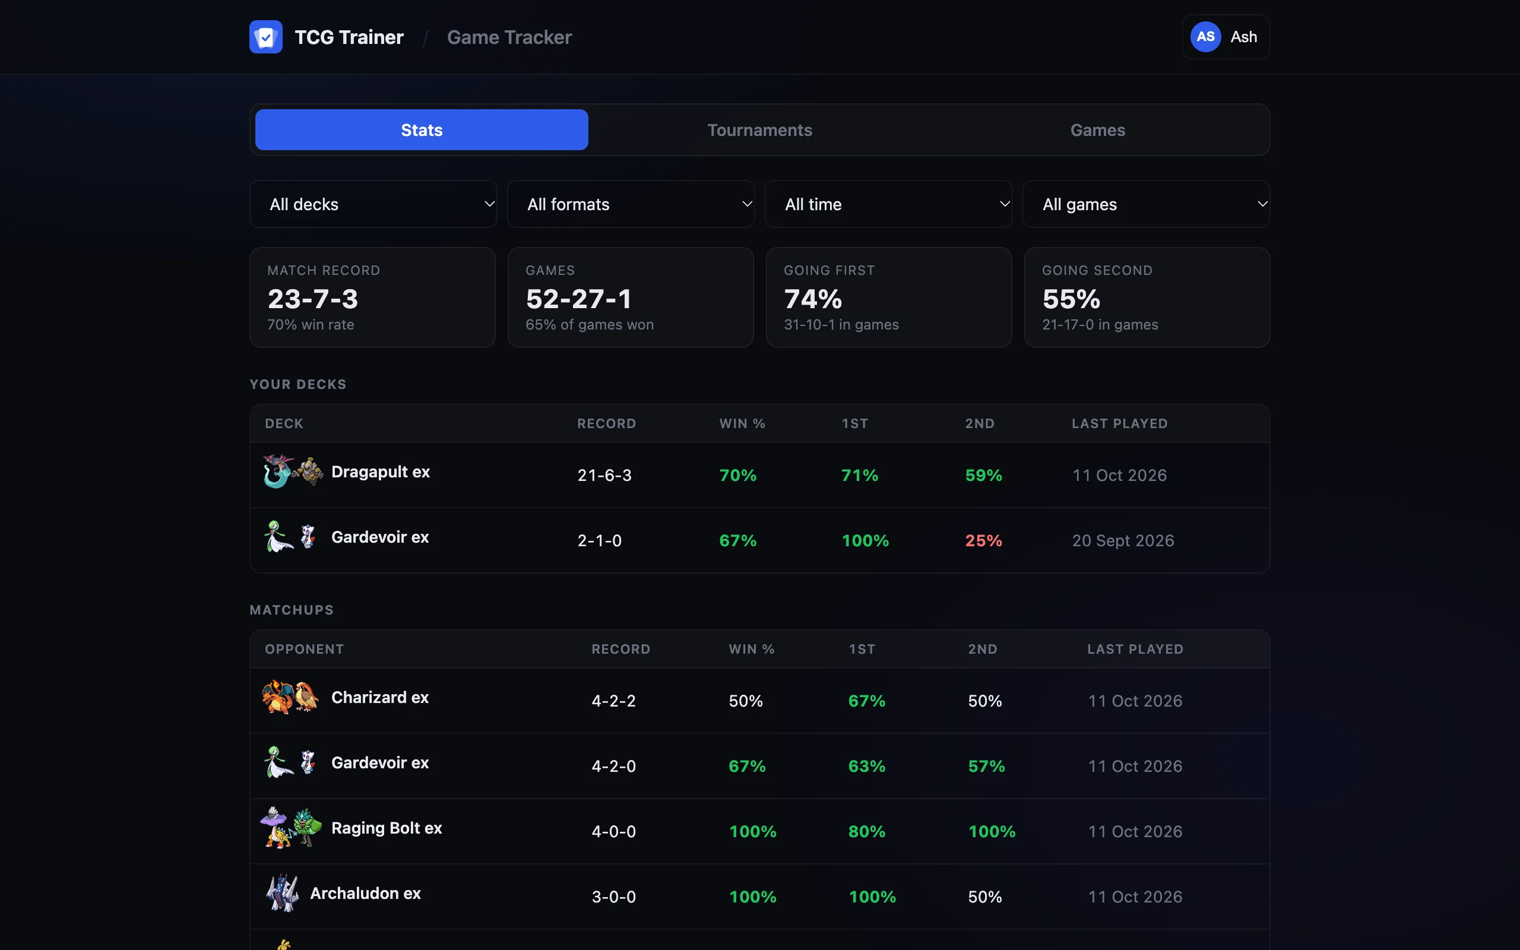
Task: Click the WIN % header in Matchups table
Action: coord(751,649)
